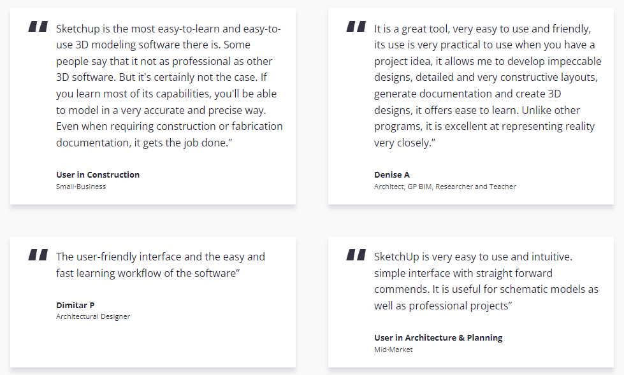Click the phrase "well as professional projects"
Image resolution: width=624 pixels, height=375 pixels.
tap(441, 306)
